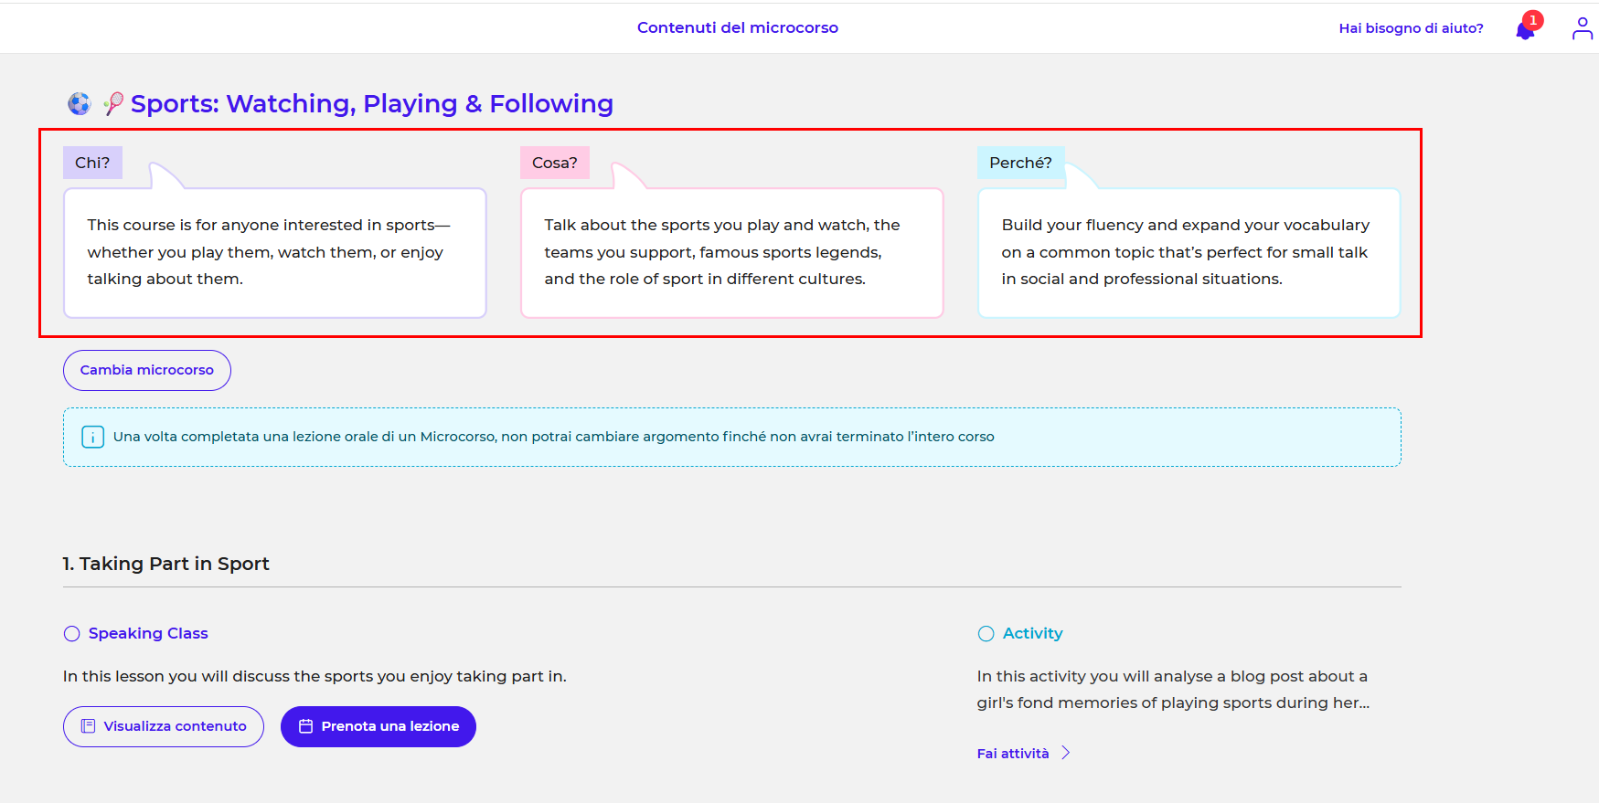Click the Sports: Watching, Playing & Following heading
Viewport: 1599px width, 803px height.
click(x=371, y=104)
